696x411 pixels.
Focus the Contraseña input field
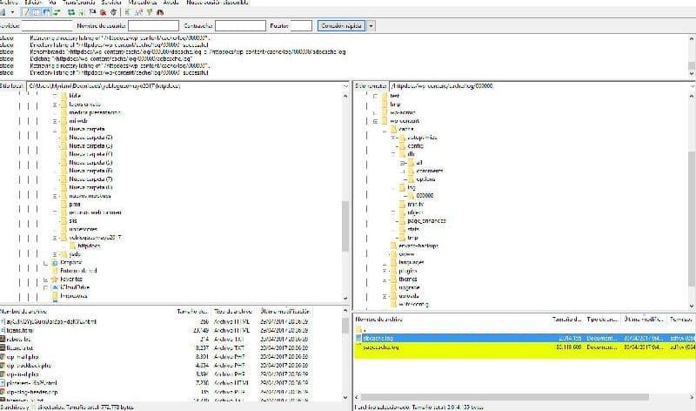(x=240, y=26)
